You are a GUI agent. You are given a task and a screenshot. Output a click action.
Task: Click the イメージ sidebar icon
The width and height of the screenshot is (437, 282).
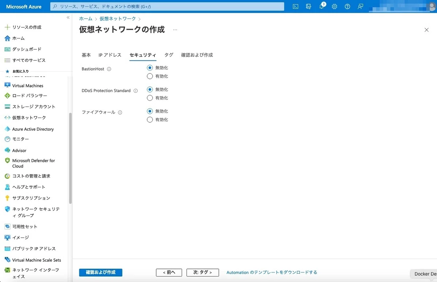7,237
